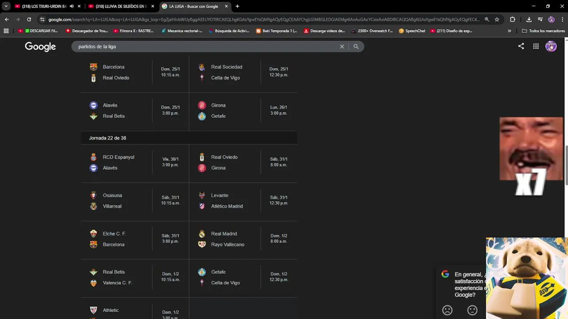Open the media controls toolbar icon

(540, 19)
